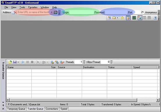The width and height of the screenshot is (161, 112).
Task: Toggle the Anonymous login button
Action: 151,12
